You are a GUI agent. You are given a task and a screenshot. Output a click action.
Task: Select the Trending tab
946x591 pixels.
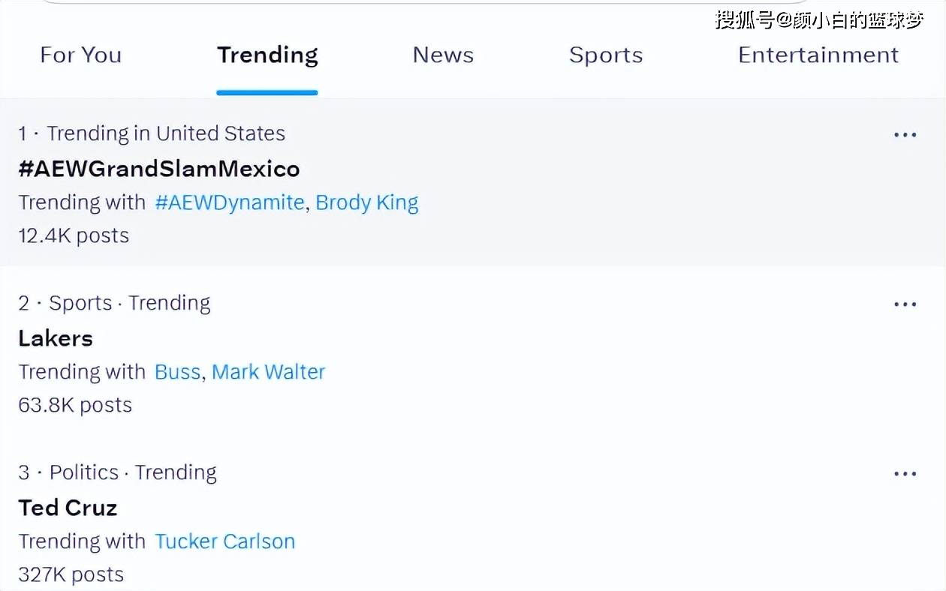coord(267,55)
